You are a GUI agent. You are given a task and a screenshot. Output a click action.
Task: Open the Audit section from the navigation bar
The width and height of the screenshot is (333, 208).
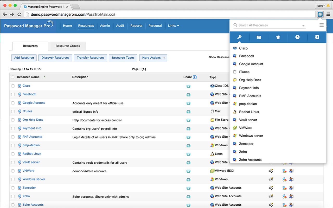[x=120, y=26]
